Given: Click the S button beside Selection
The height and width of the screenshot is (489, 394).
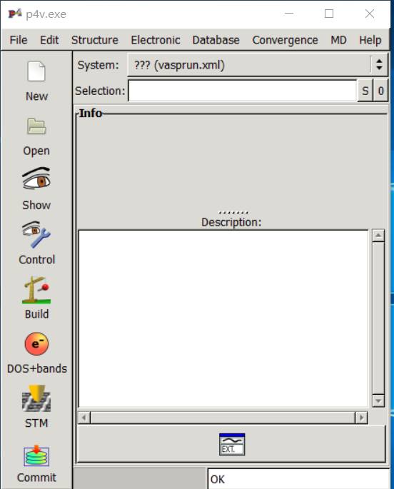Looking at the screenshot, I should 365,91.
